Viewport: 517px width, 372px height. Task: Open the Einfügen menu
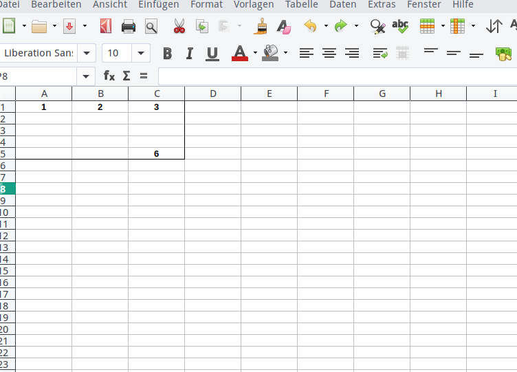(158, 5)
